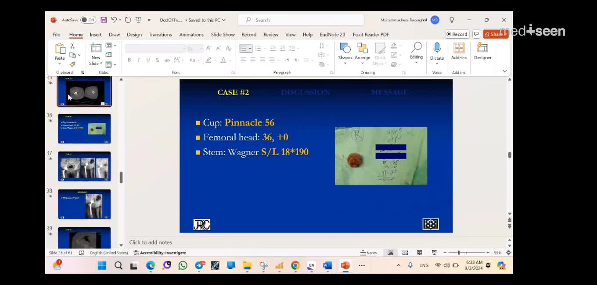The width and height of the screenshot is (597, 285).
Task: Click to add notes below the slide
Action: click(151, 242)
